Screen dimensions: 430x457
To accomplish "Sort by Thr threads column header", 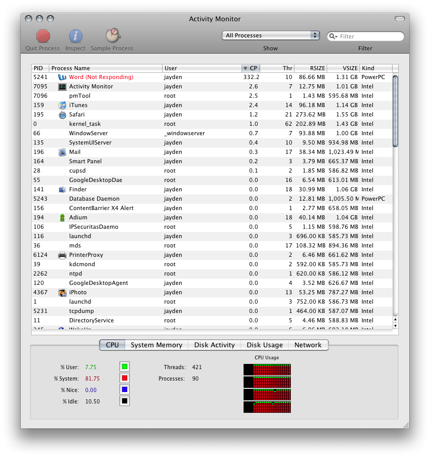I will click(277, 68).
